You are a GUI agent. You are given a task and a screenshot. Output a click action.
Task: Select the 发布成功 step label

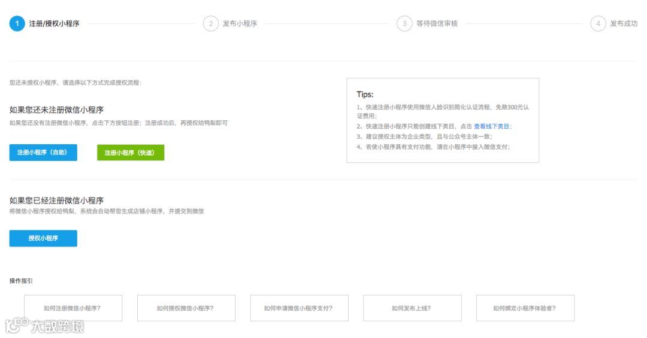tap(624, 23)
